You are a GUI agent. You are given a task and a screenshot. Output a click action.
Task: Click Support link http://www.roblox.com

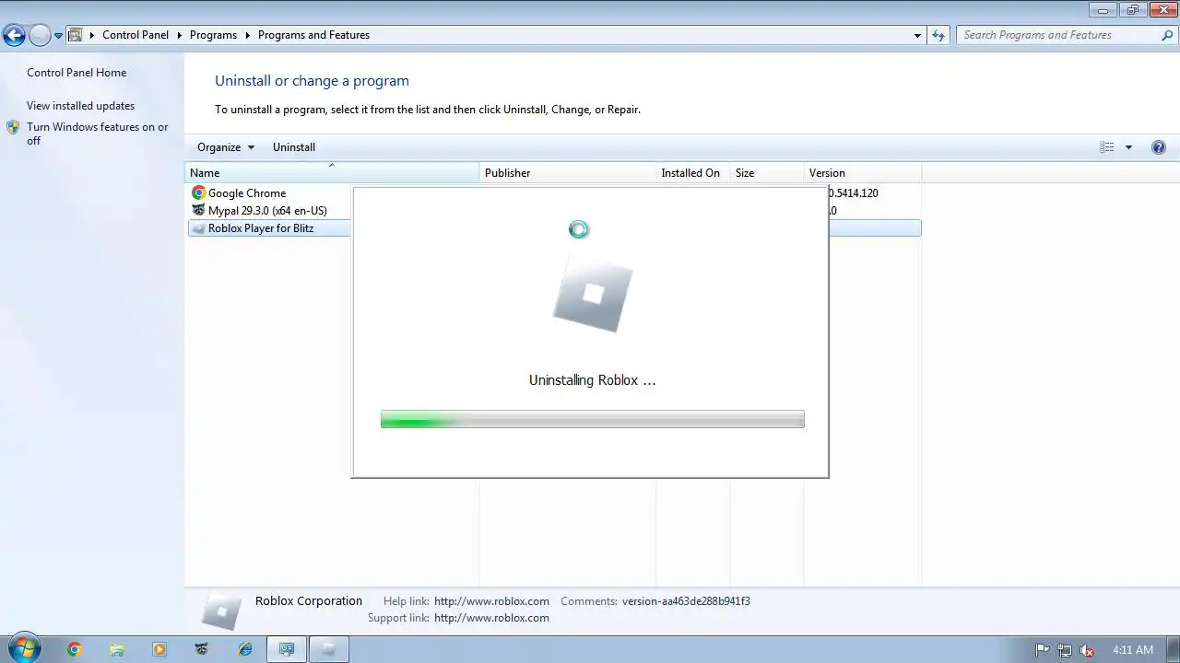[491, 618]
